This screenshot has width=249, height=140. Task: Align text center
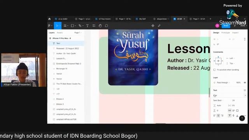coord(218,115)
